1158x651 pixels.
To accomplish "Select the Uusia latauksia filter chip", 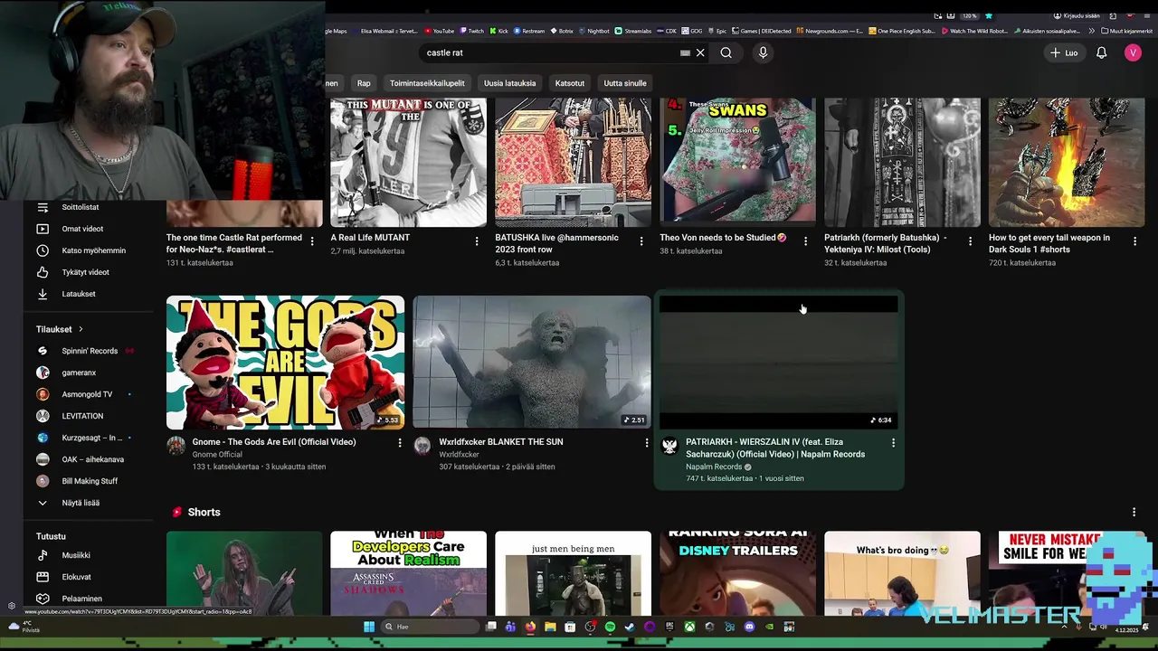I will pyautogui.click(x=509, y=83).
